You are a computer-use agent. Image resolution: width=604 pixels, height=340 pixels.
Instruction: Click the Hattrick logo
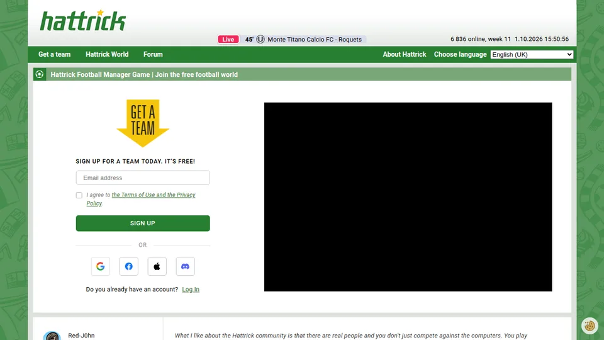(83, 20)
